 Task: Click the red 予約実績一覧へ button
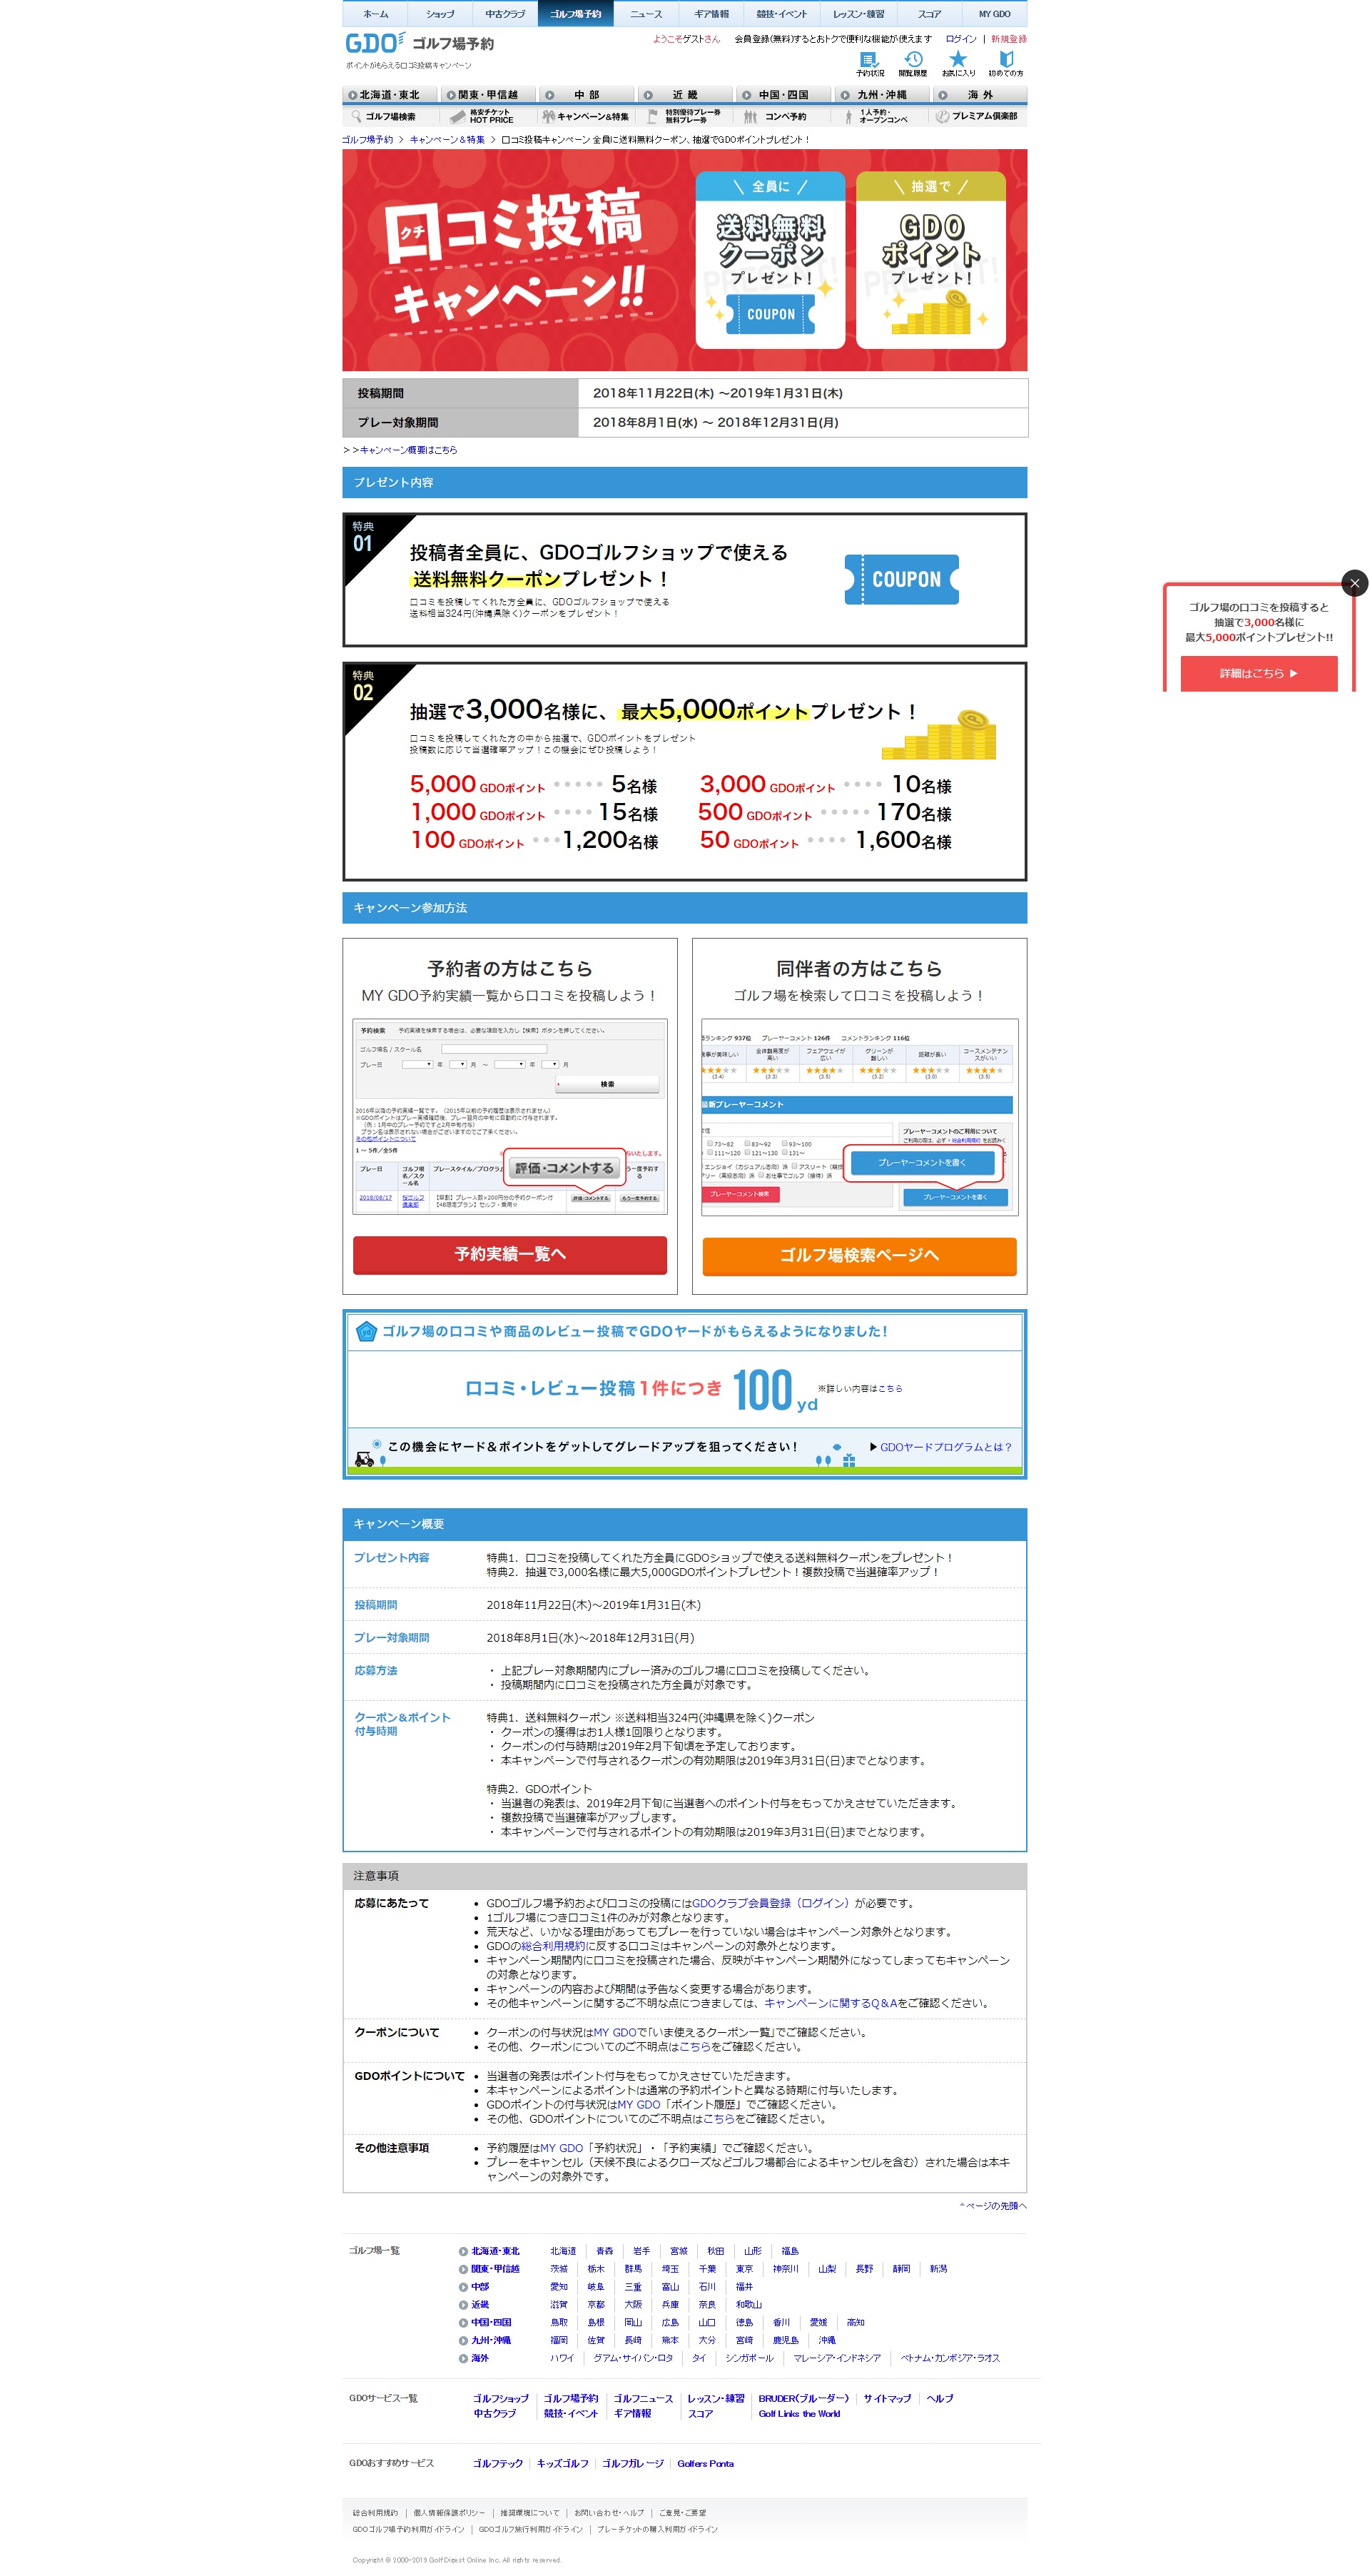point(510,1254)
